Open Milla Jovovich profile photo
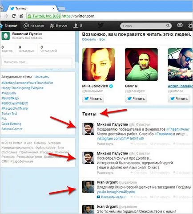Viewport: 193px width, 214px height. tap(98, 65)
